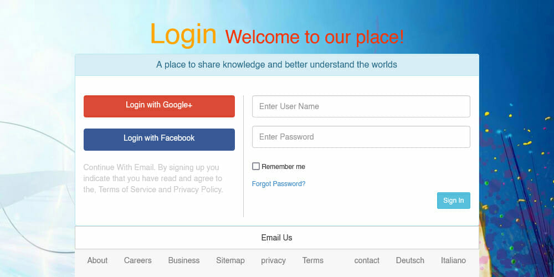Click the Email Us bar
Screen dimensions: 554x277
click(x=276, y=238)
